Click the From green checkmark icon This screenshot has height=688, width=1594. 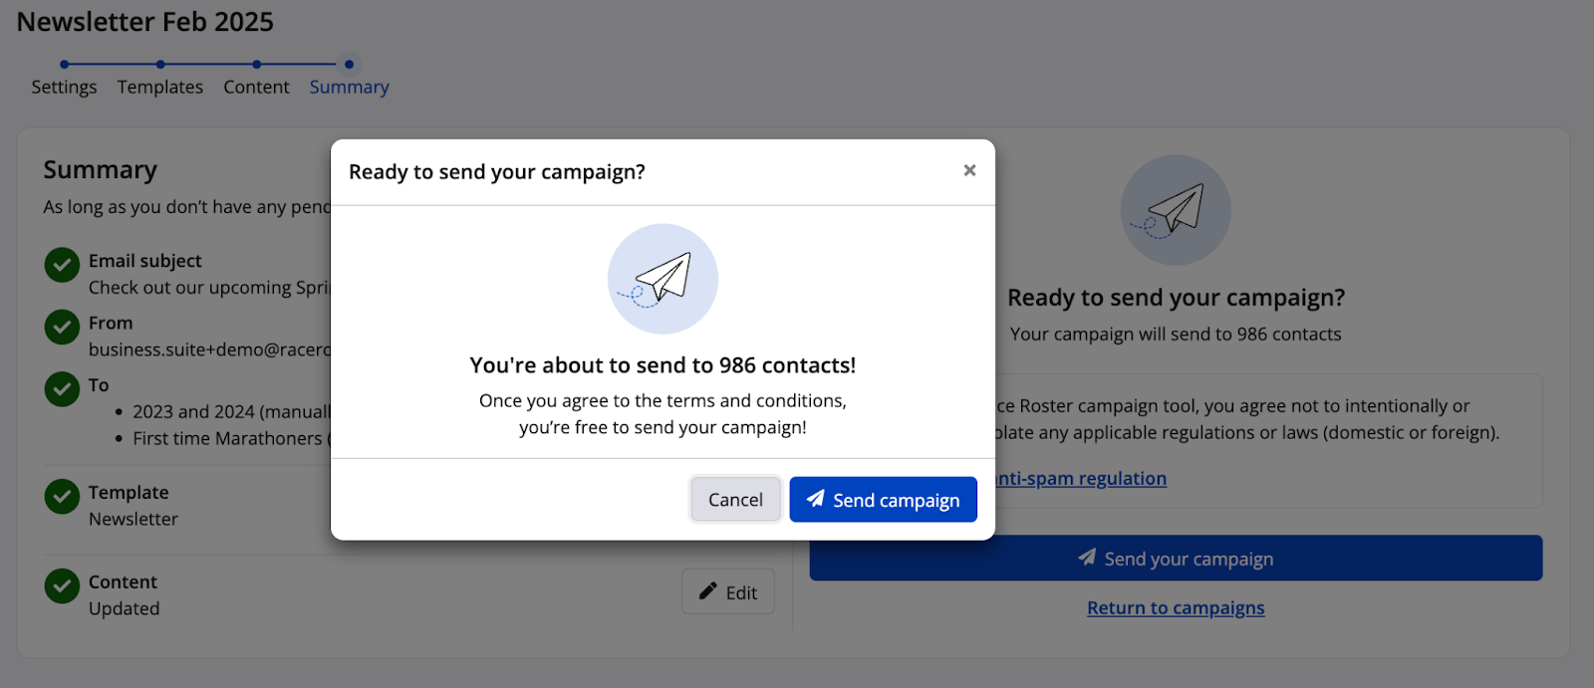pyautogui.click(x=62, y=327)
